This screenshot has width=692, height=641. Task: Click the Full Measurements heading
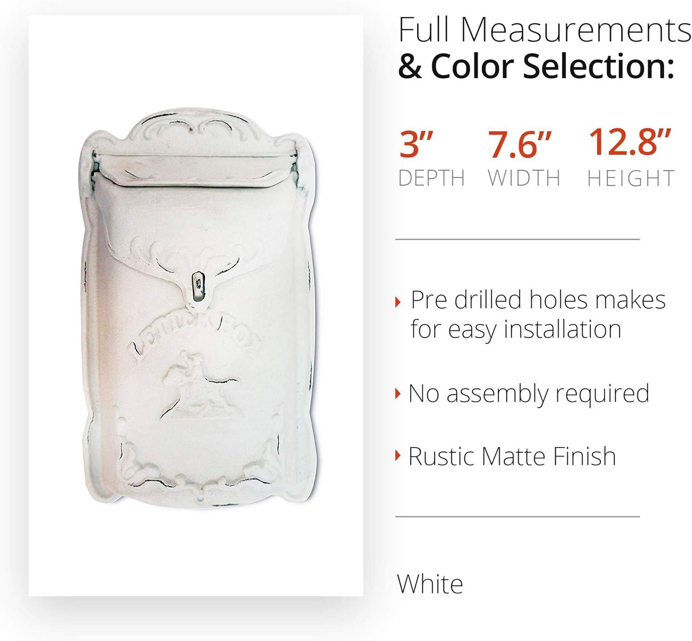tap(544, 30)
